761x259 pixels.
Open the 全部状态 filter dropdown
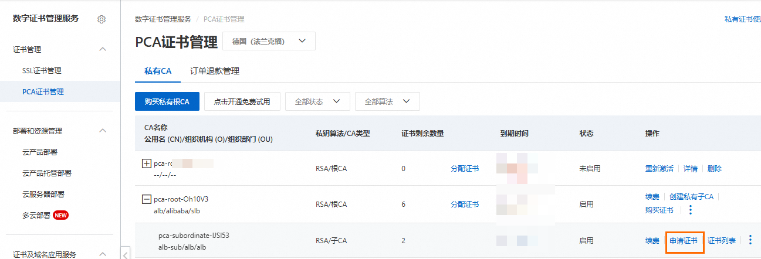pyautogui.click(x=317, y=101)
